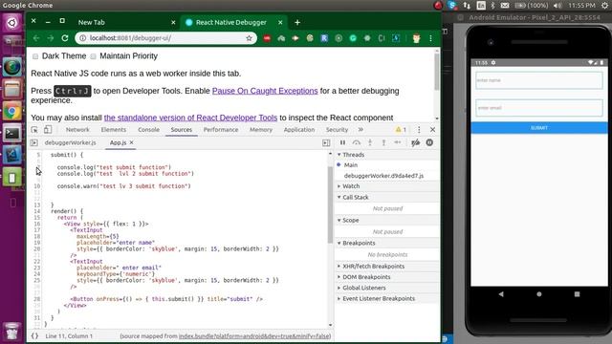The height and width of the screenshot is (344, 612).
Task: Click the index.bundle source map link
Action: pos(254,335)
